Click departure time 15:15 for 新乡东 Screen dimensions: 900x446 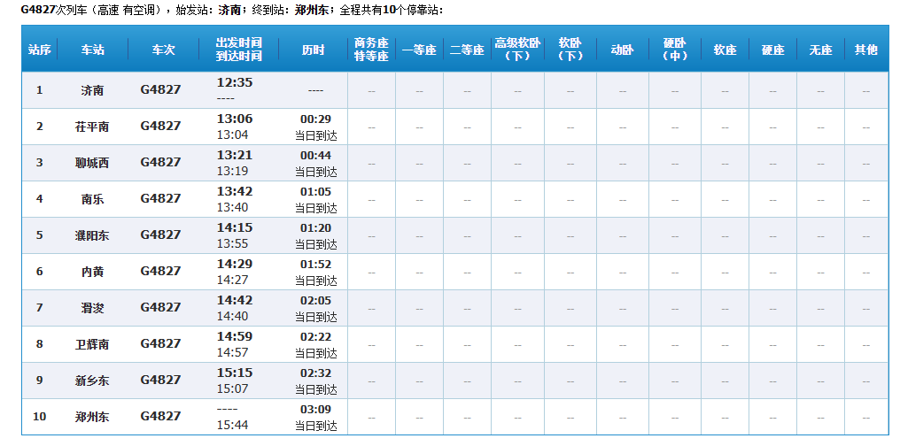235,373
